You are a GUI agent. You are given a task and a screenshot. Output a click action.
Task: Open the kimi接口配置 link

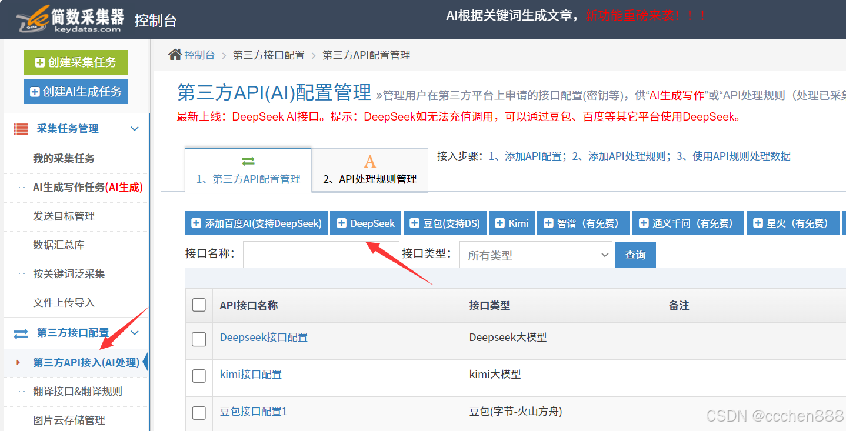point(251,375)
